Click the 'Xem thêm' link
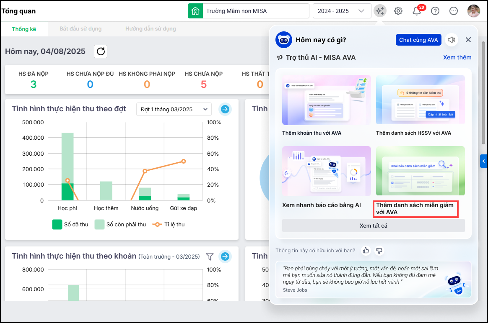 457,57
